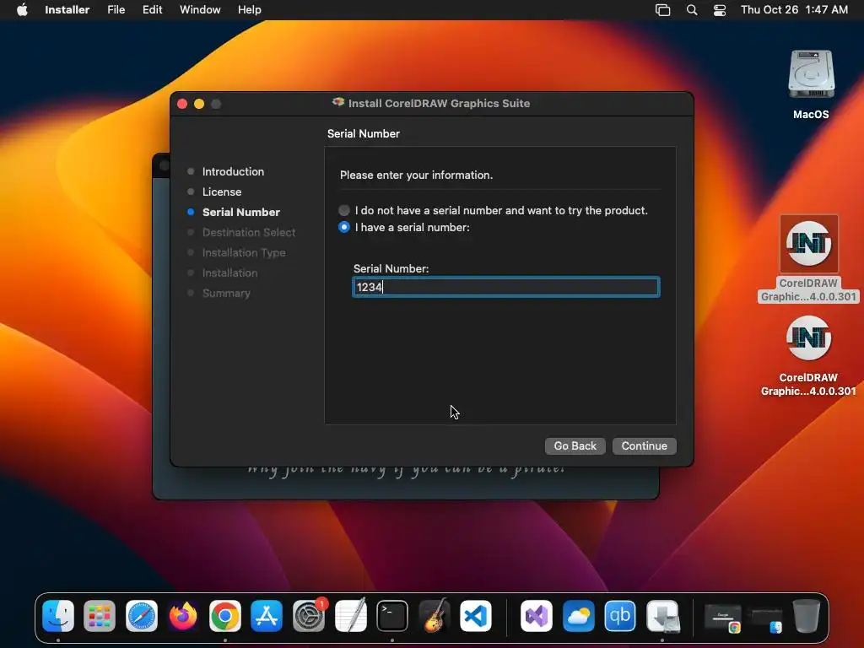Screen dimensions: 864x648
Task: Open purple Visual Studio dock icon
Action: (x=537, y=616)
